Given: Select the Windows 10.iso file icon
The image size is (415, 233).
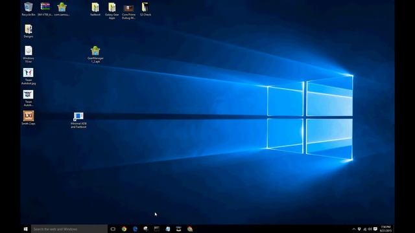Looking at the screenshot, I should click(x=29, y=54).
